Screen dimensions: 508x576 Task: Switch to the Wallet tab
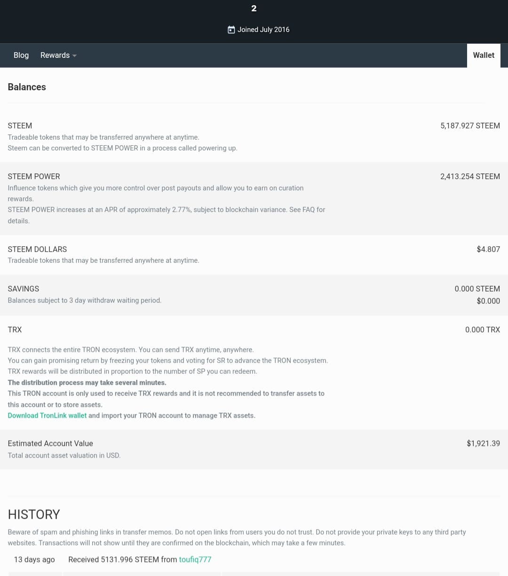[484, 55]
